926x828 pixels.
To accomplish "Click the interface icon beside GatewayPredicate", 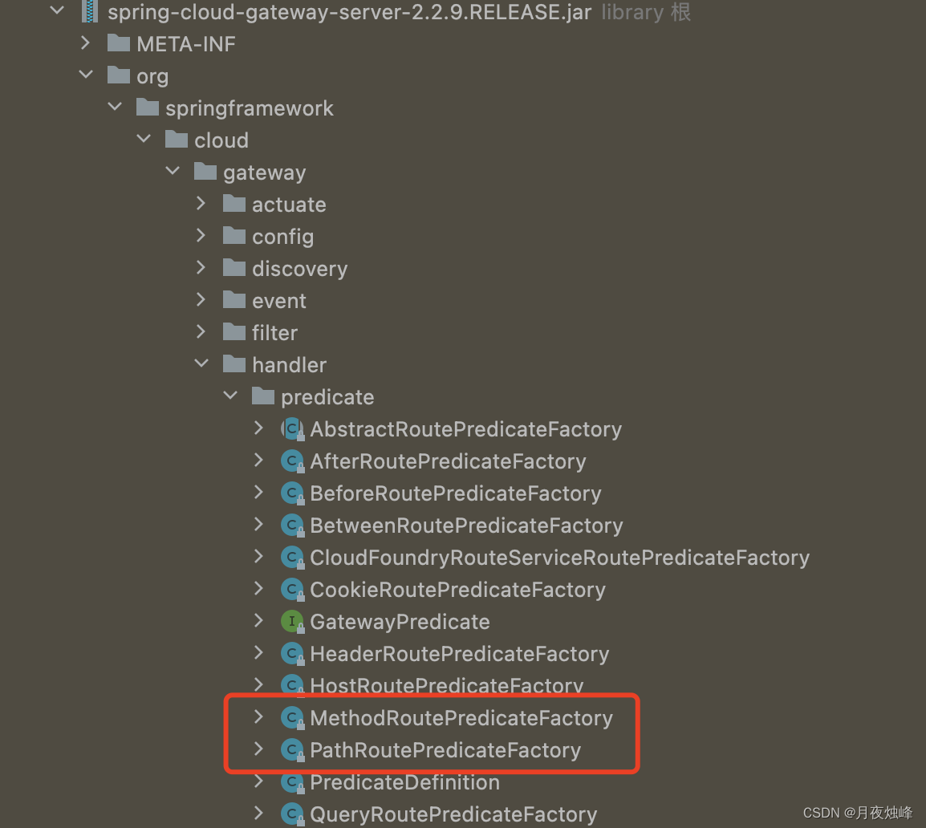I will [x=292, y=621].
